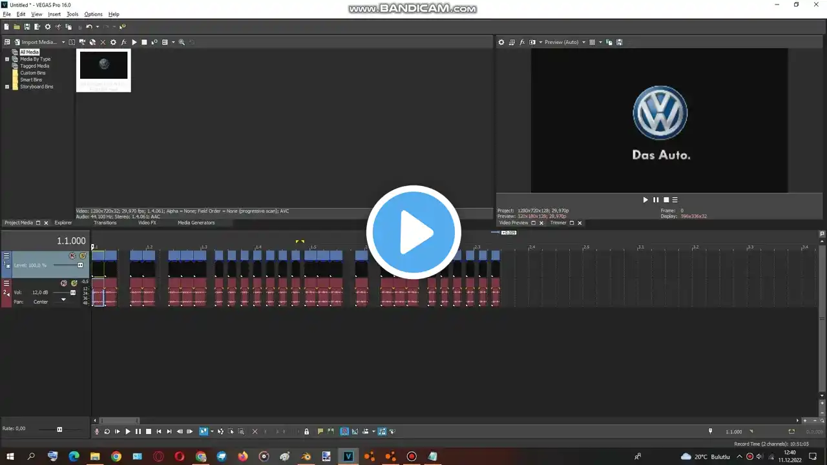Click the Record microphone button in transport
The height and width of the screenshot is (465, 827).
[x=97, y=431]
